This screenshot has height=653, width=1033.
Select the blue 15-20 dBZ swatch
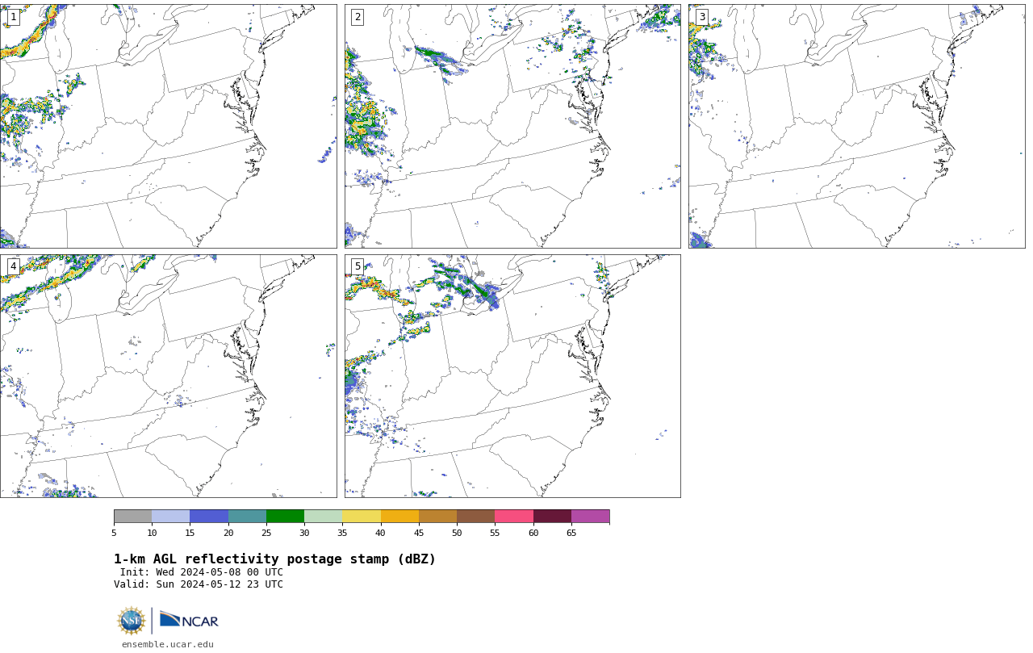(209, 517)
